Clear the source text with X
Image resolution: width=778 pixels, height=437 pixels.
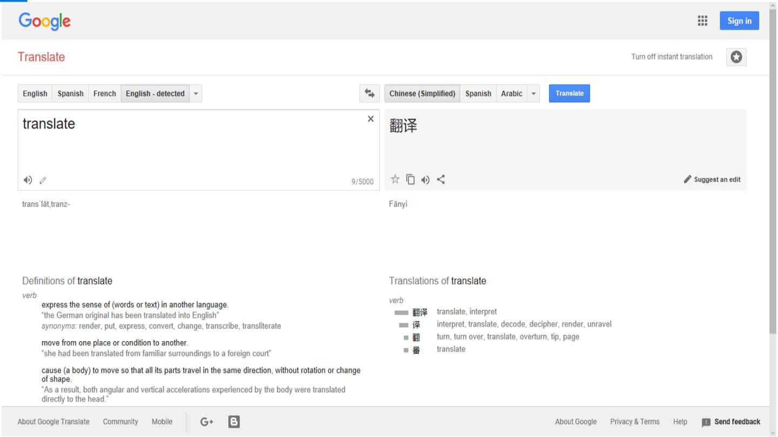click(371, 119)
